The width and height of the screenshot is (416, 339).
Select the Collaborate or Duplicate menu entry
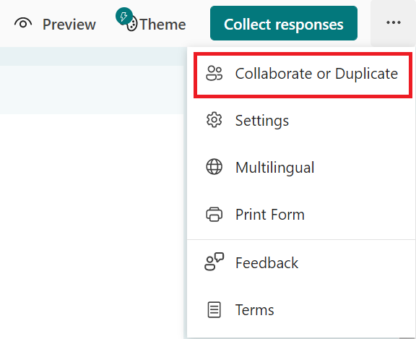click(303, 75)
